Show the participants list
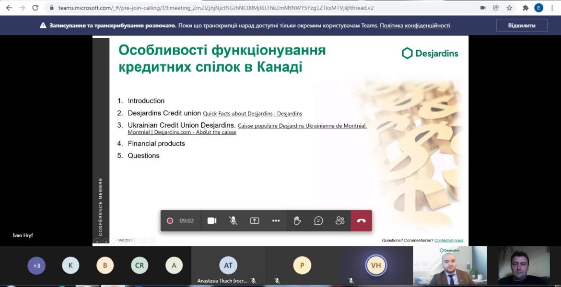The height and width of the screenshot is (287, 561). [x=340, y=221]
